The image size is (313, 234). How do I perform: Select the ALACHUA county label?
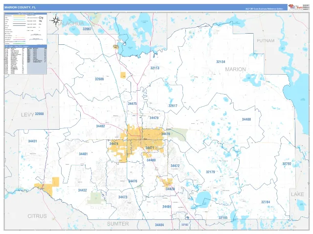71,23
